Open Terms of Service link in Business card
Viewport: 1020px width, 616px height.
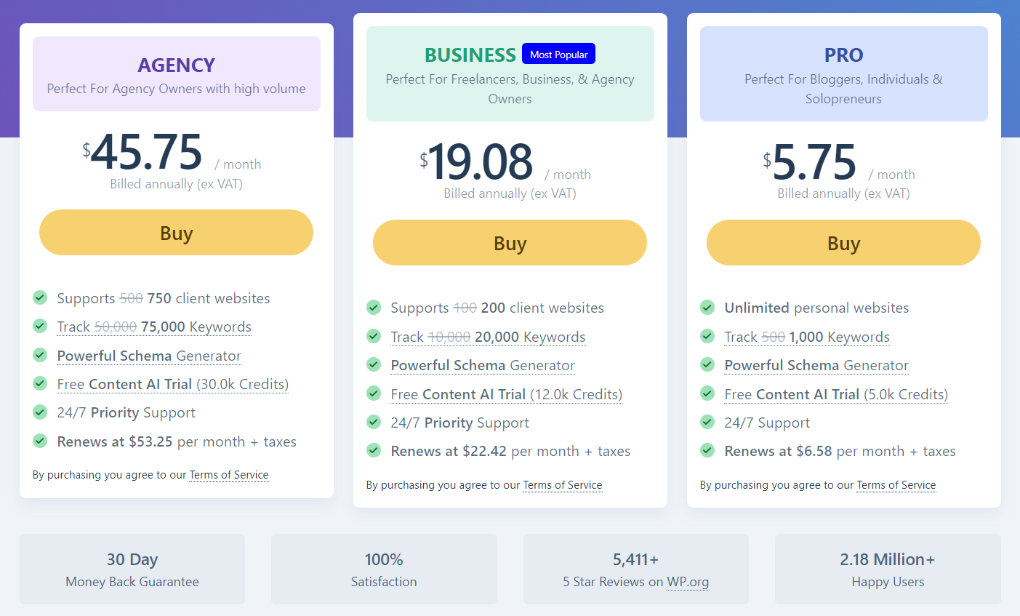point(563,485)
